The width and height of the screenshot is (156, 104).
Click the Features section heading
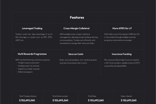77,17
